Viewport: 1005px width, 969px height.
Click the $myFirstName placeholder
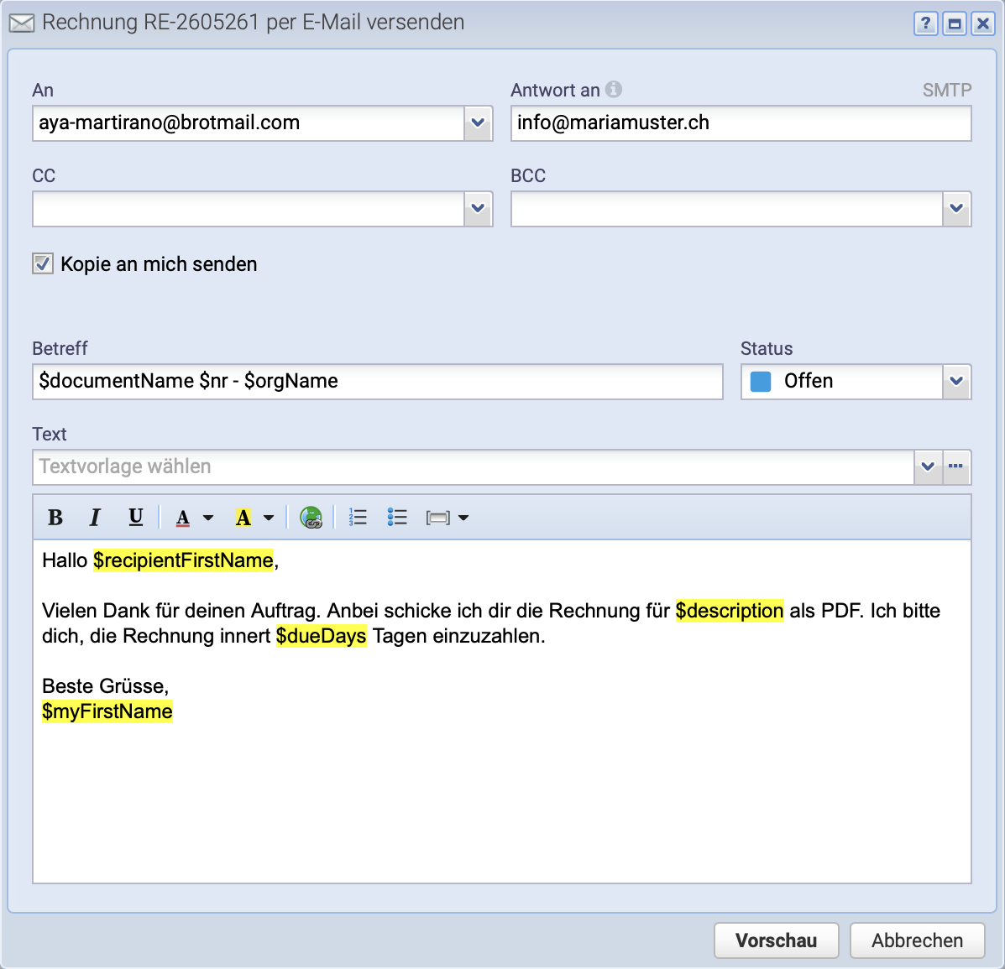pyautogui.click(x=107, y=711)
